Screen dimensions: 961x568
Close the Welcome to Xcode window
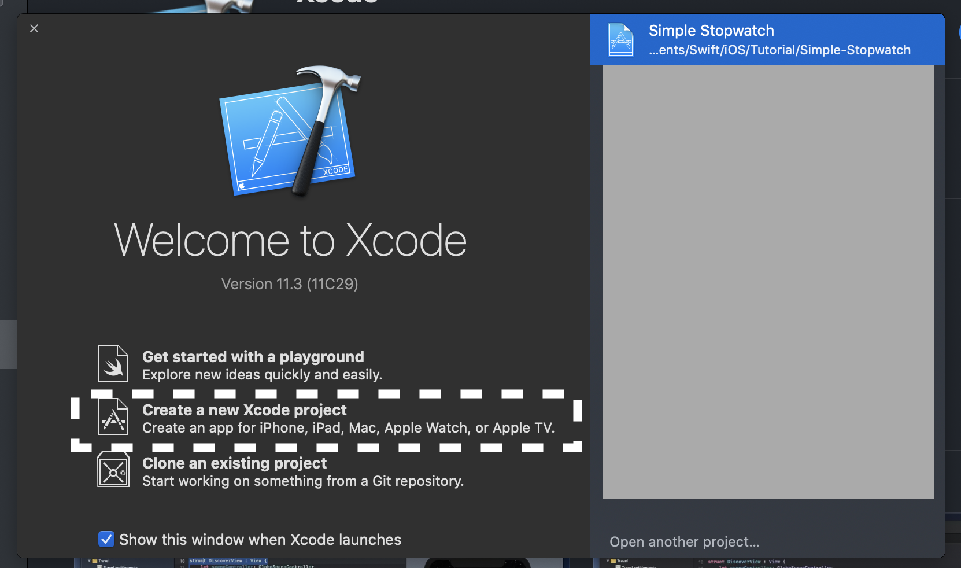[x=34, y=28]
